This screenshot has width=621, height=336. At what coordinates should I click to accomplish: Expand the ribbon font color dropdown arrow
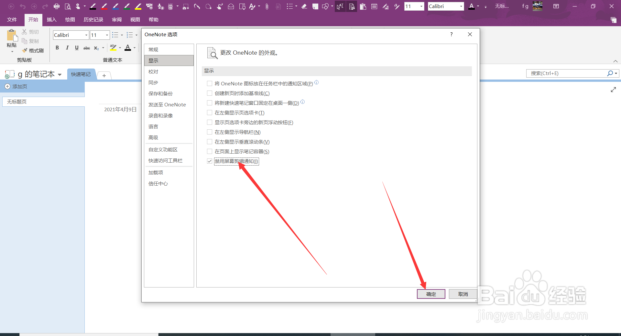135,48
